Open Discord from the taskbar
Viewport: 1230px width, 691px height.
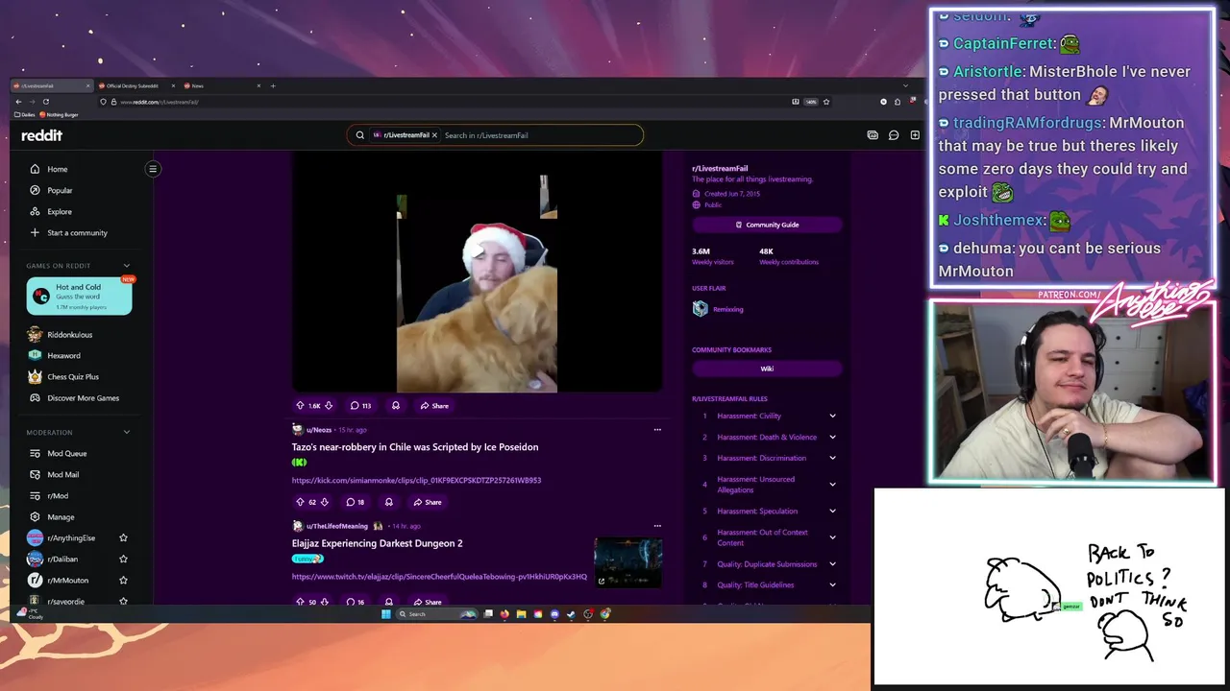coord(554,614)
